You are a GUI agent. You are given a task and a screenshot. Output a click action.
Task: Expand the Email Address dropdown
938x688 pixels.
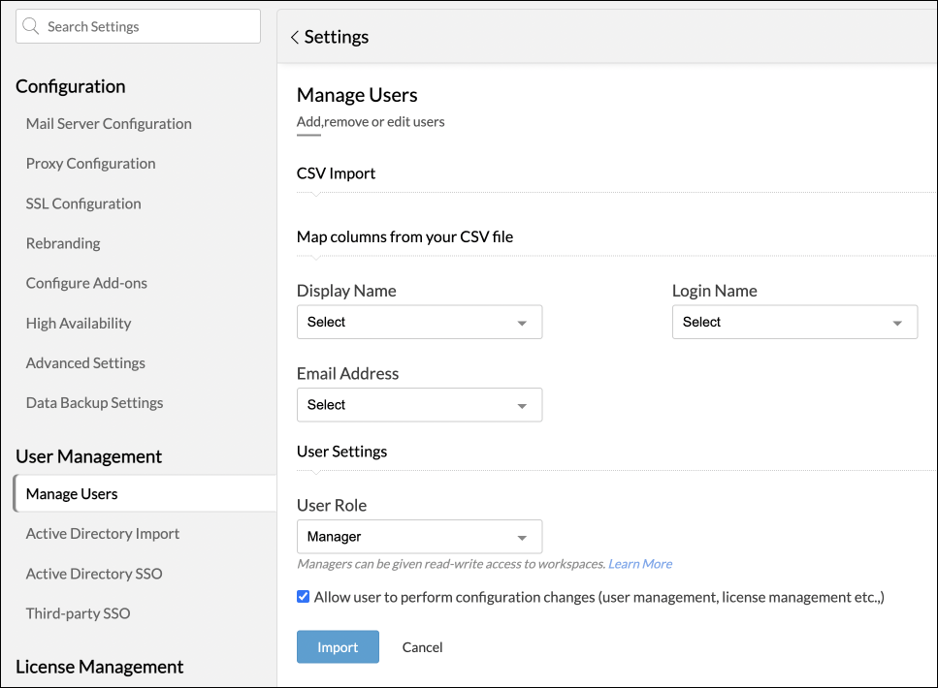419,405
